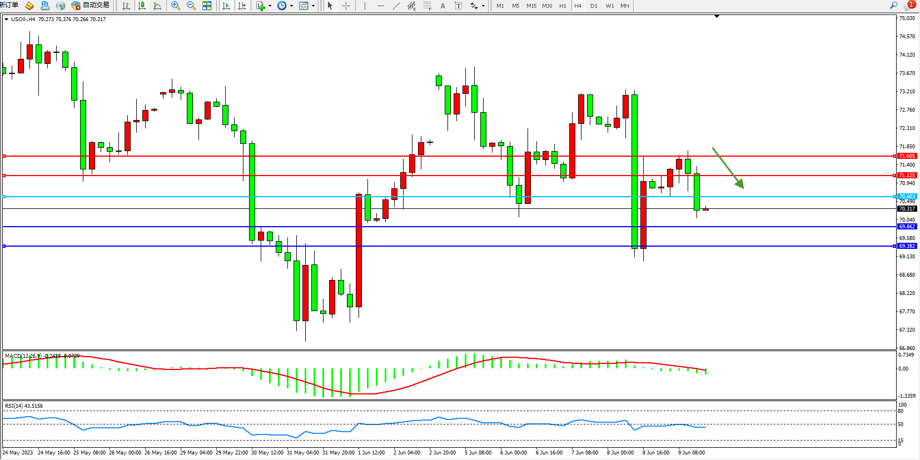
Task: Open the search magnifier icon
Action: pos(894,5)
